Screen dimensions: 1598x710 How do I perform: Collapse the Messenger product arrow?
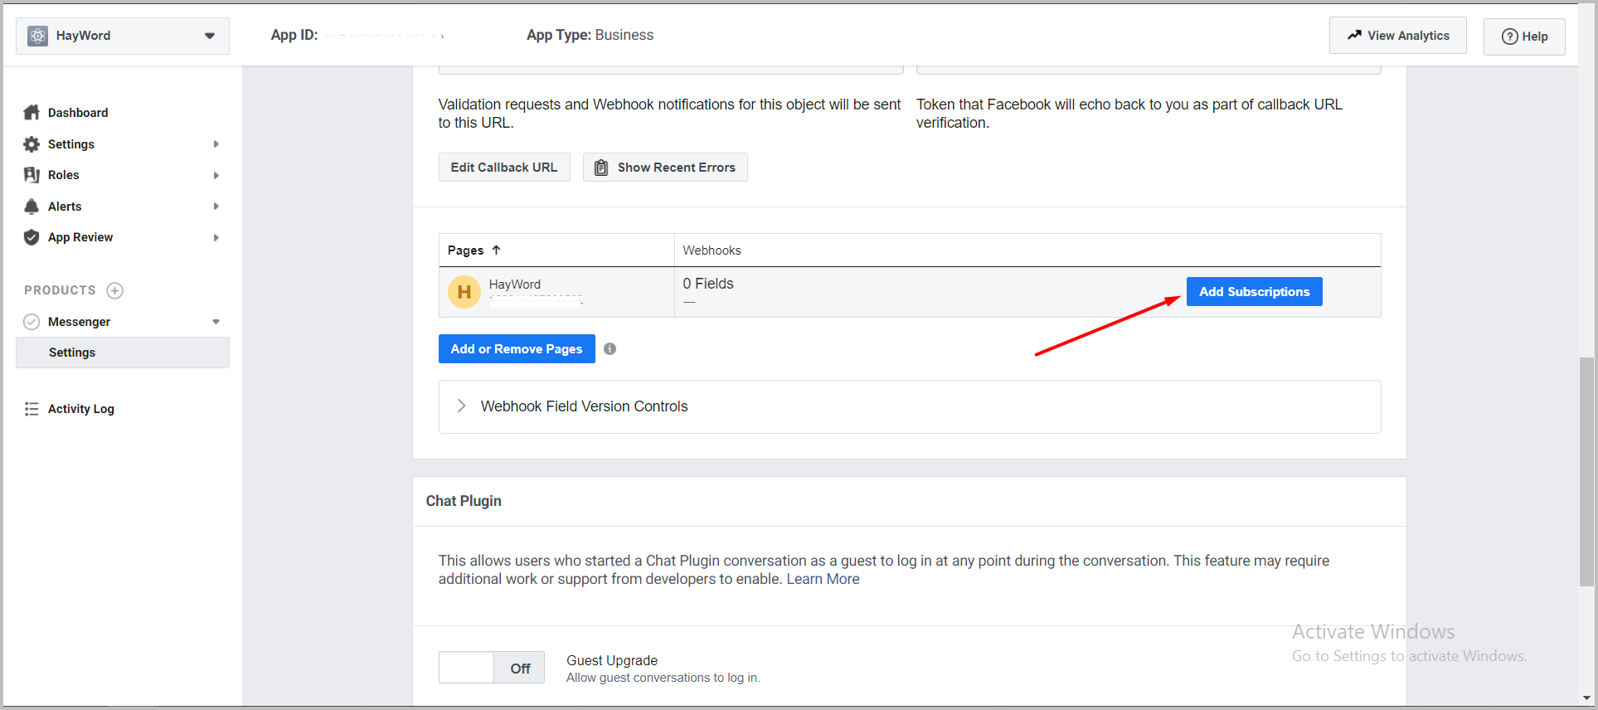pyautogui.click(x=216, y=322)
